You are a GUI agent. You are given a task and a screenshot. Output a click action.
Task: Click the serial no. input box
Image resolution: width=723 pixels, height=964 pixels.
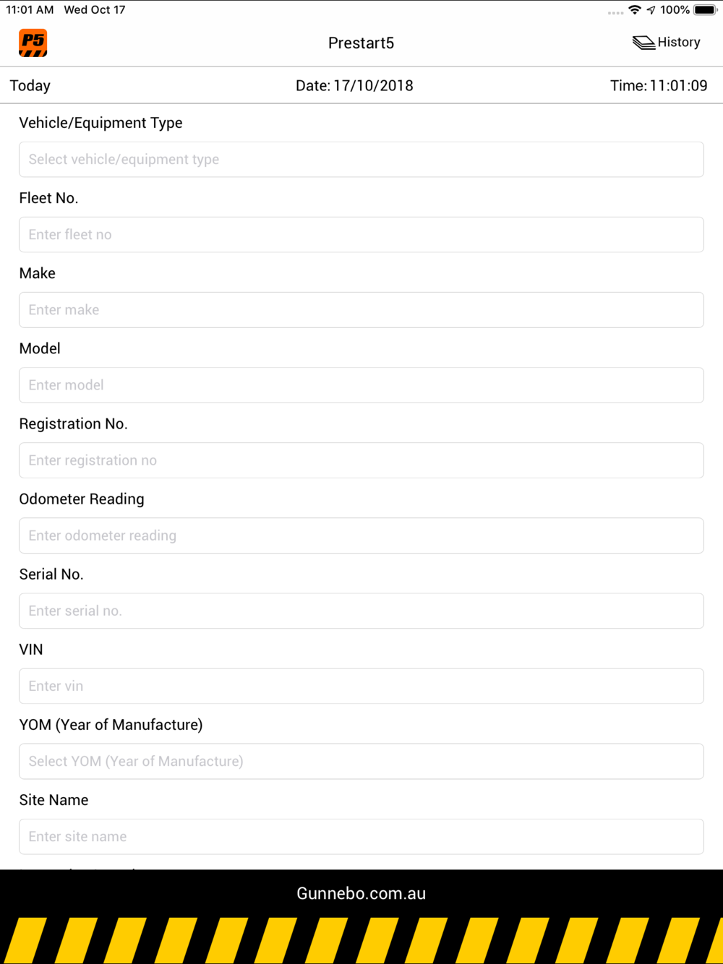pyautogui.click(x=361, y=611)
